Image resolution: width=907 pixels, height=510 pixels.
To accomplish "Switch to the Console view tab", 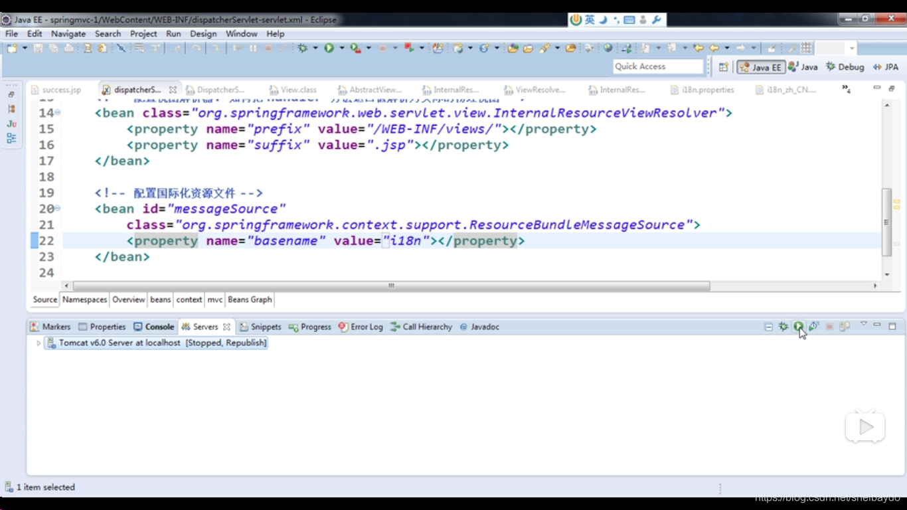I will 154,327.
